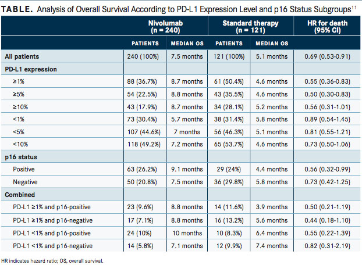Select the 'Negative' row label

pyautogui.click(x=25, y=182)
